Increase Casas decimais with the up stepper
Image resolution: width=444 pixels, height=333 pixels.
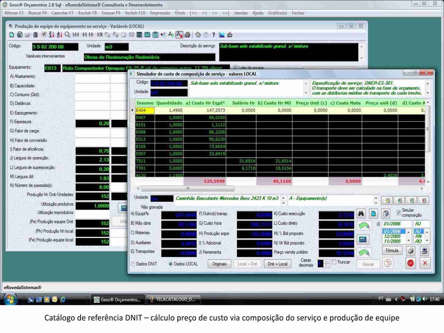tap(326, 262)
